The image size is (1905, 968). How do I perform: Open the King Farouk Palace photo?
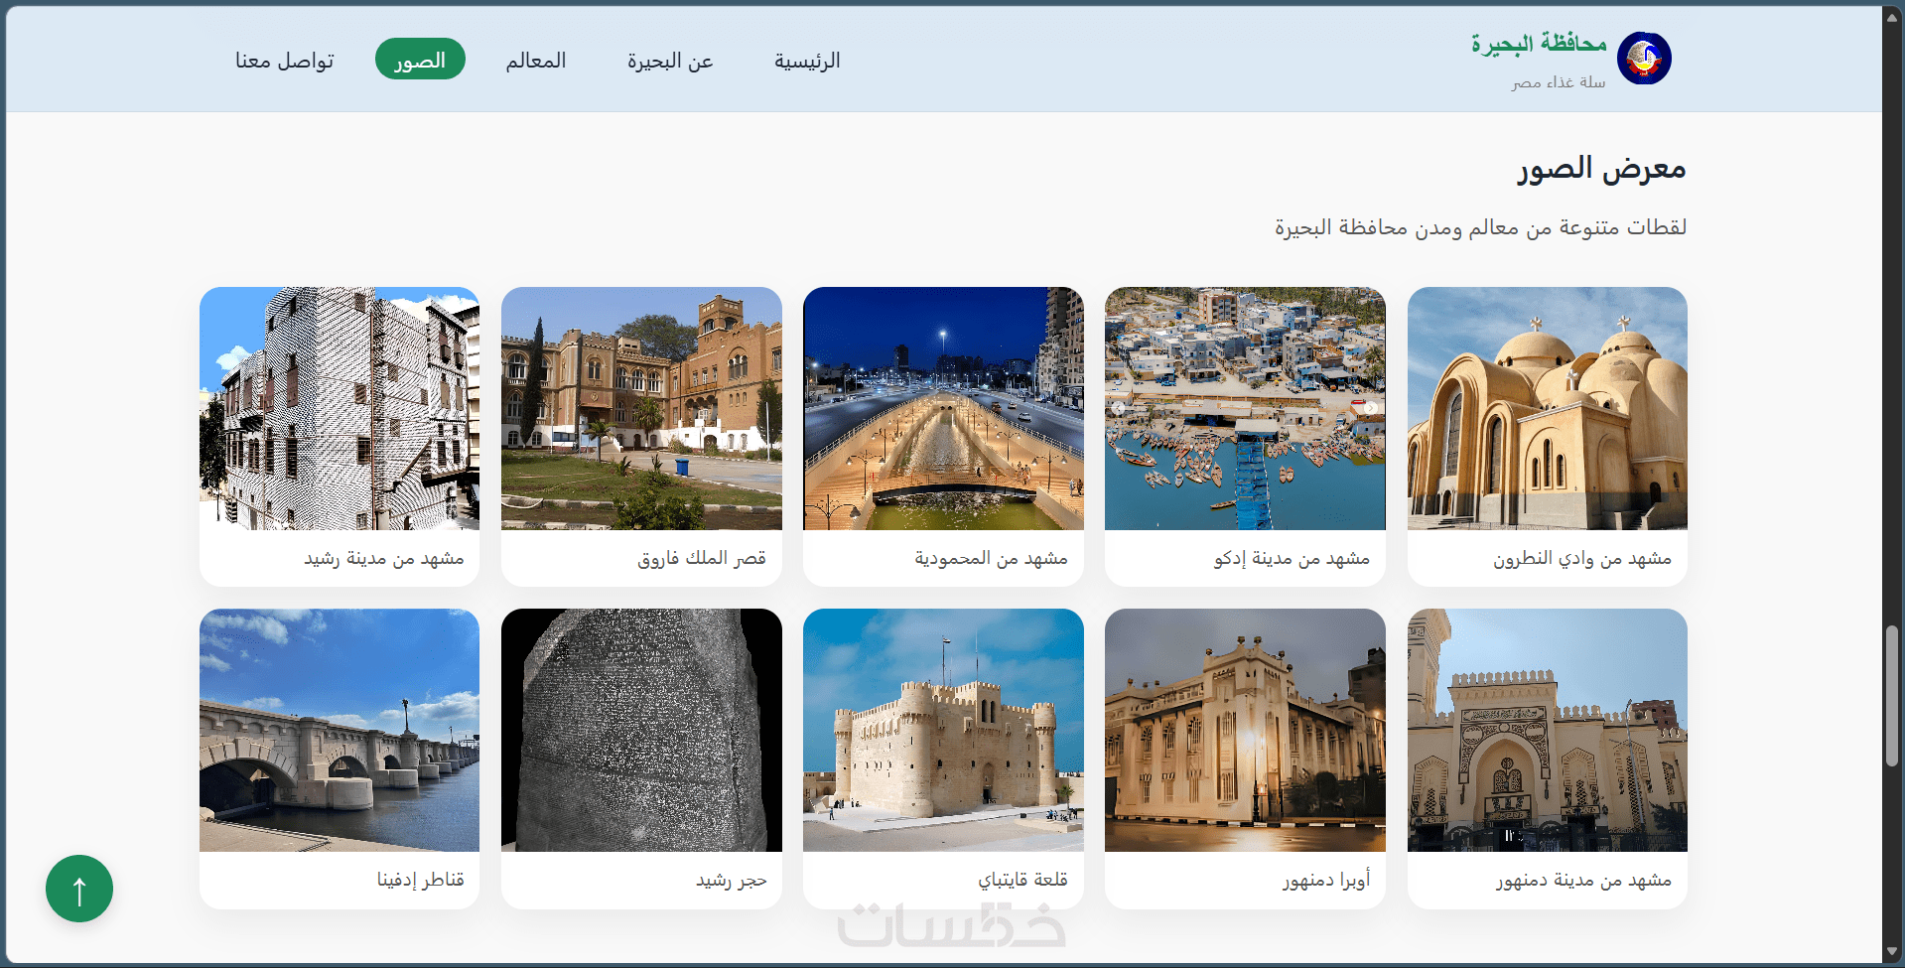click(641, 408)
